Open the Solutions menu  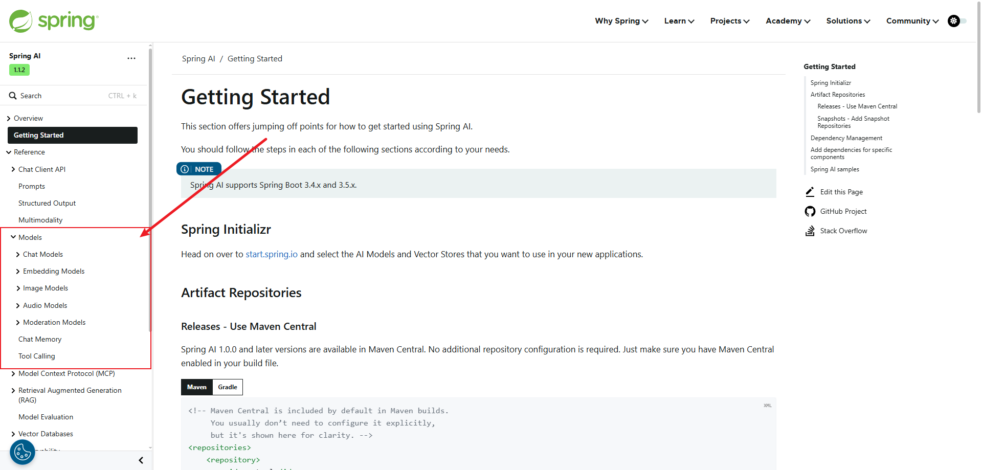pyautogui.click(x=848, y=21)
